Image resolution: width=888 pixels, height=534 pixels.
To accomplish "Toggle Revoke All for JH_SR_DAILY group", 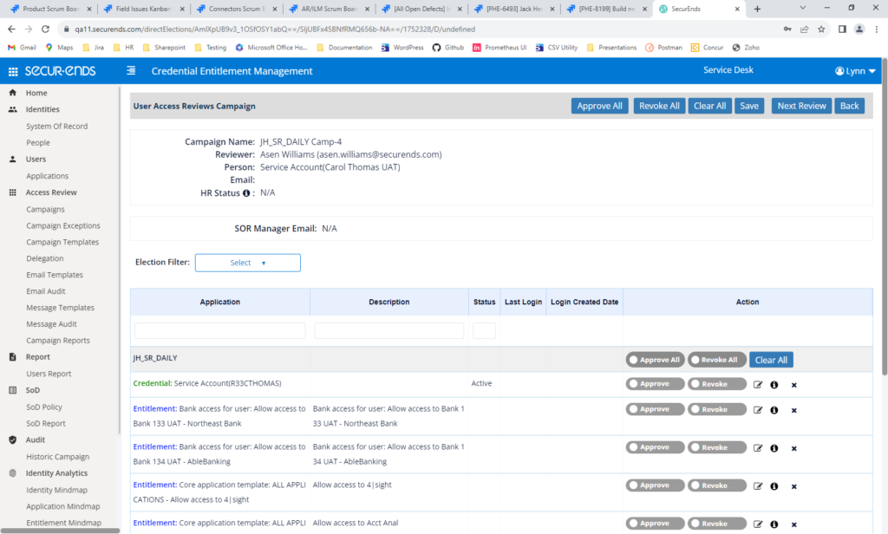I will point(717,360).
